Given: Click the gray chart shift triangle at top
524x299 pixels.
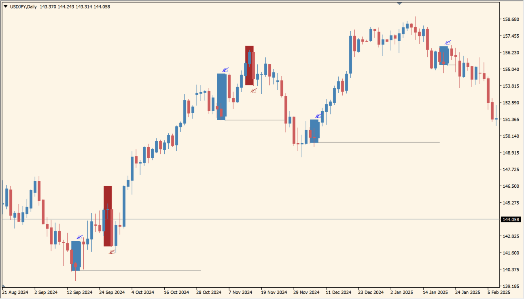Looking at the screenshot, I should 399,3.
